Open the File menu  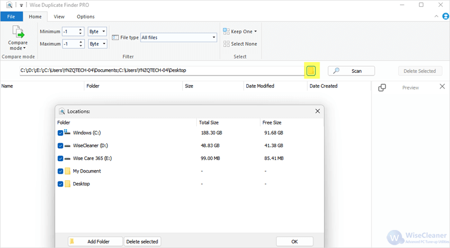pyautogui.click(x=11, y=16)
